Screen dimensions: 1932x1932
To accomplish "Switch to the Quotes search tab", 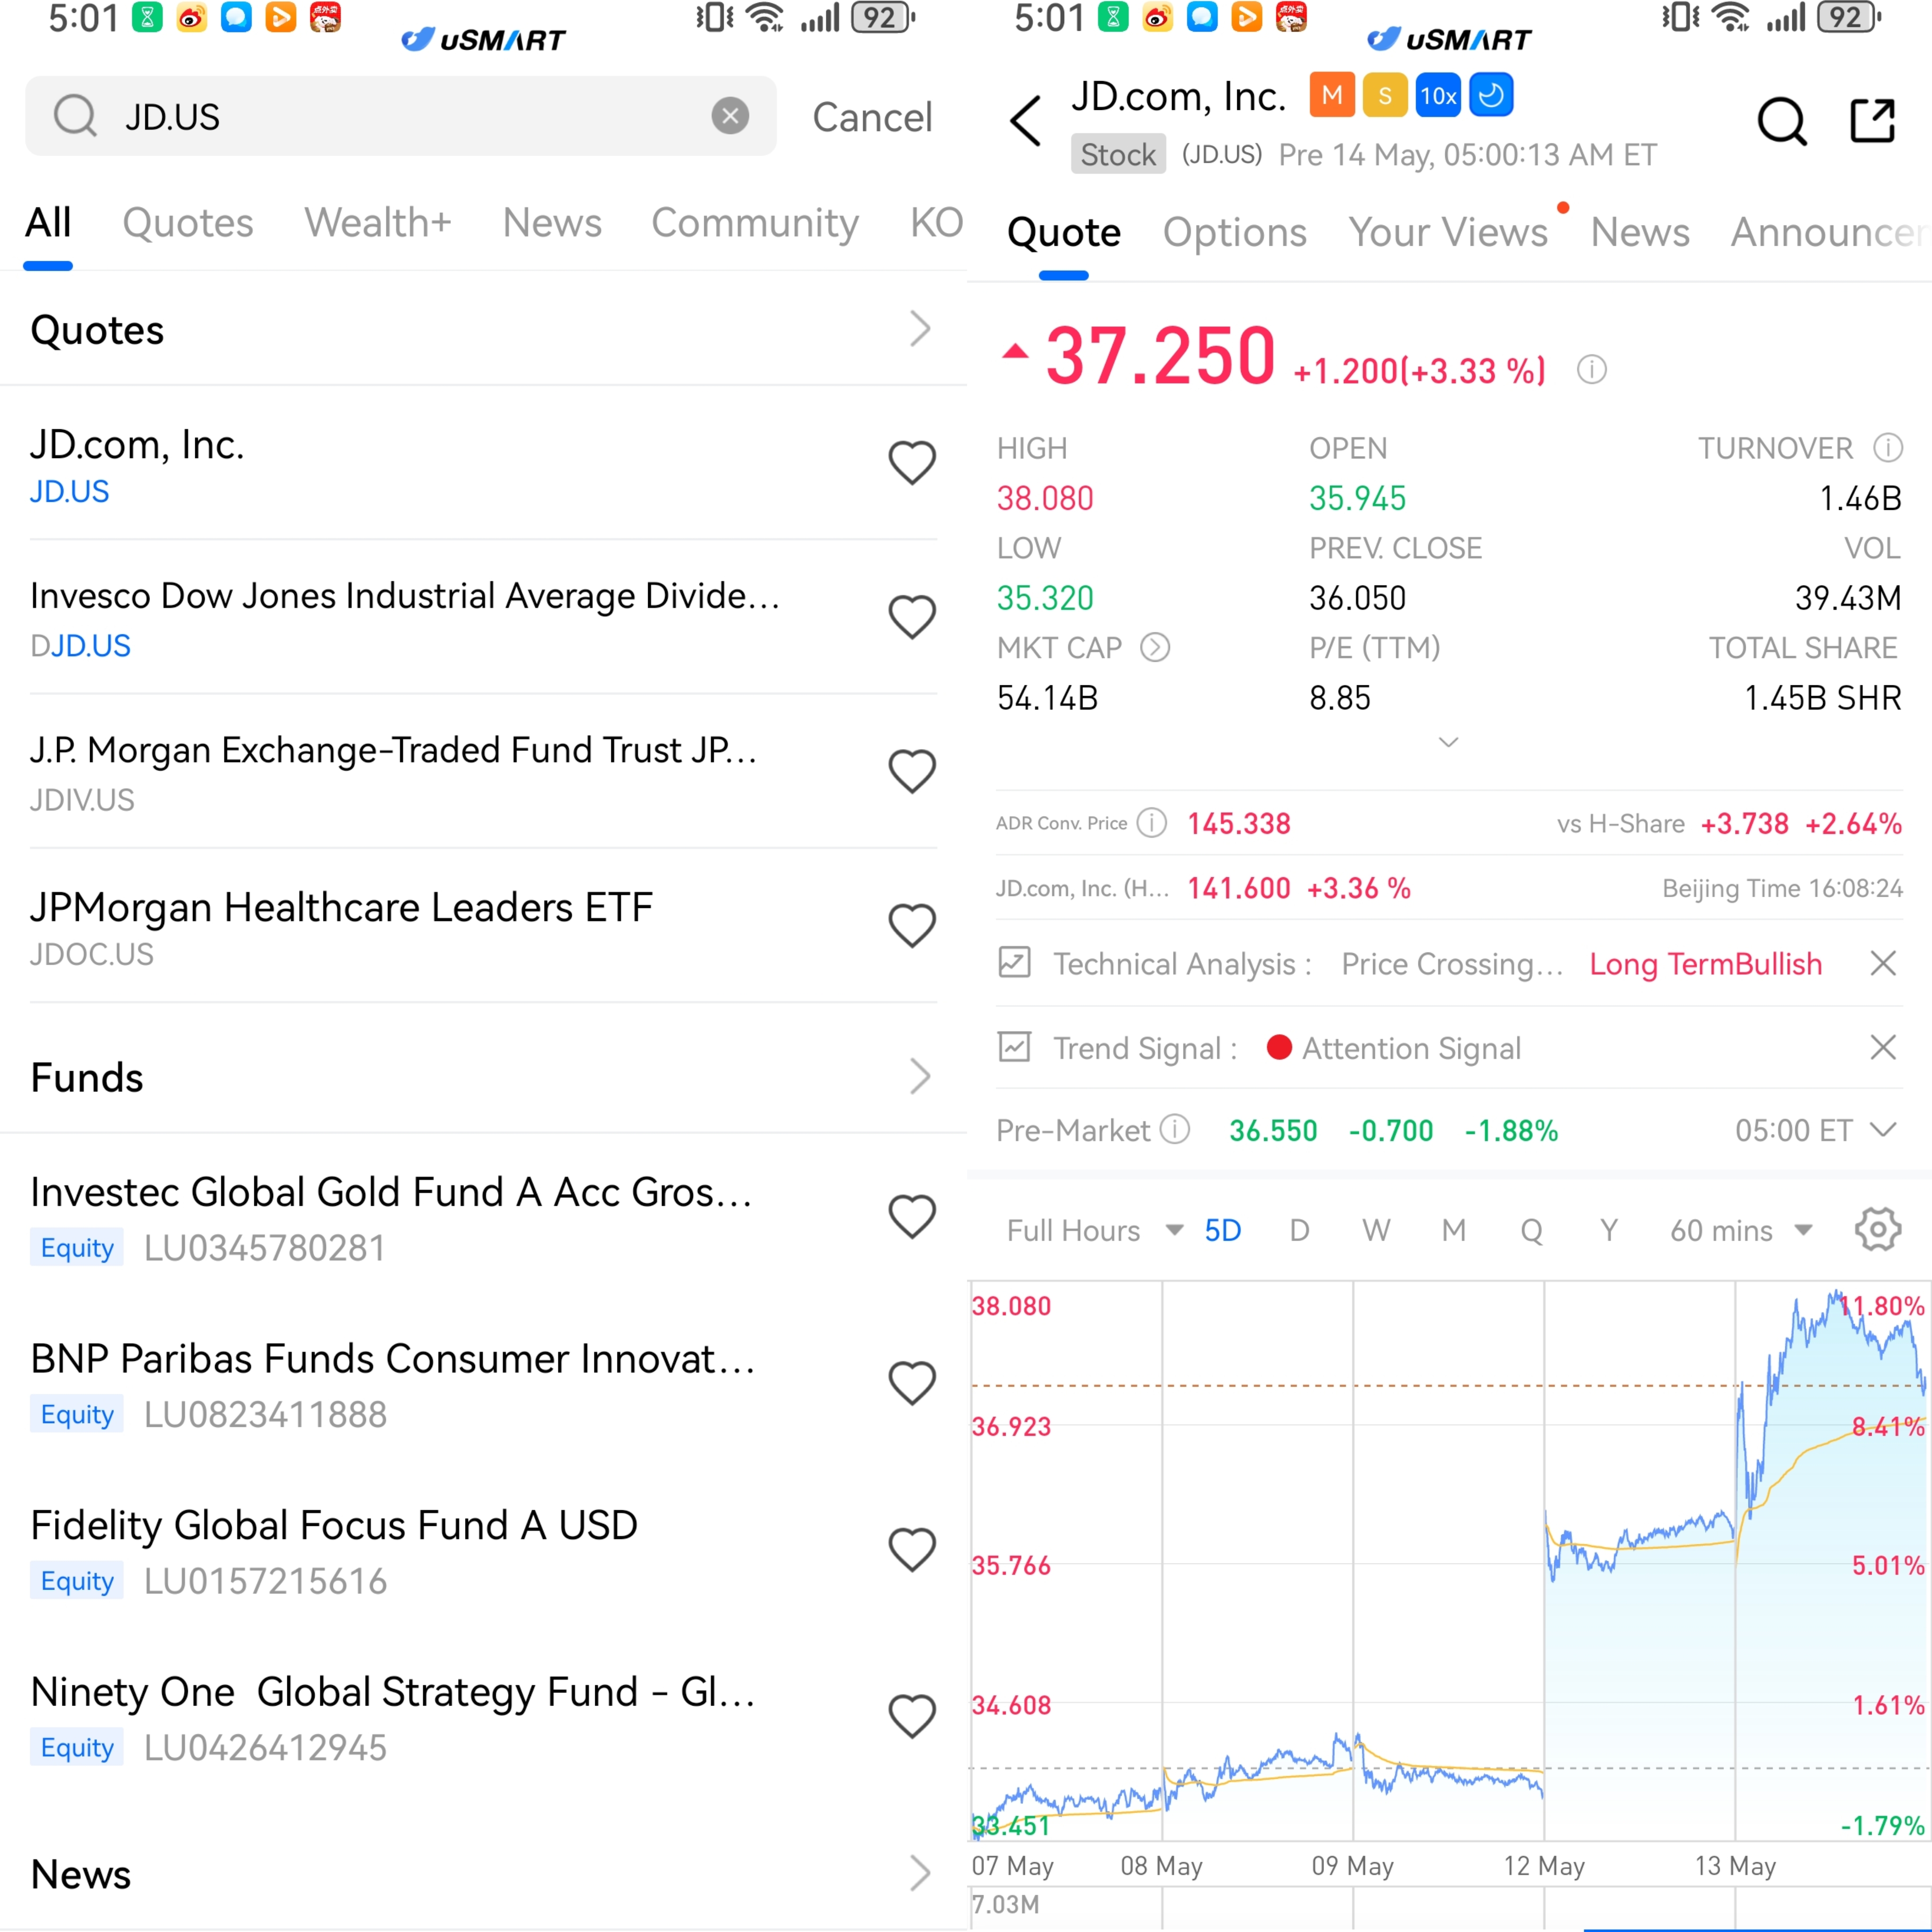I will (x=188, y=222).
